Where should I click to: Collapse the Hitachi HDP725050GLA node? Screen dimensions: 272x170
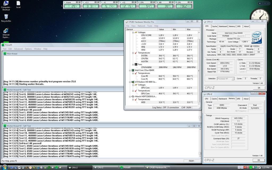(x=130, y=96)
